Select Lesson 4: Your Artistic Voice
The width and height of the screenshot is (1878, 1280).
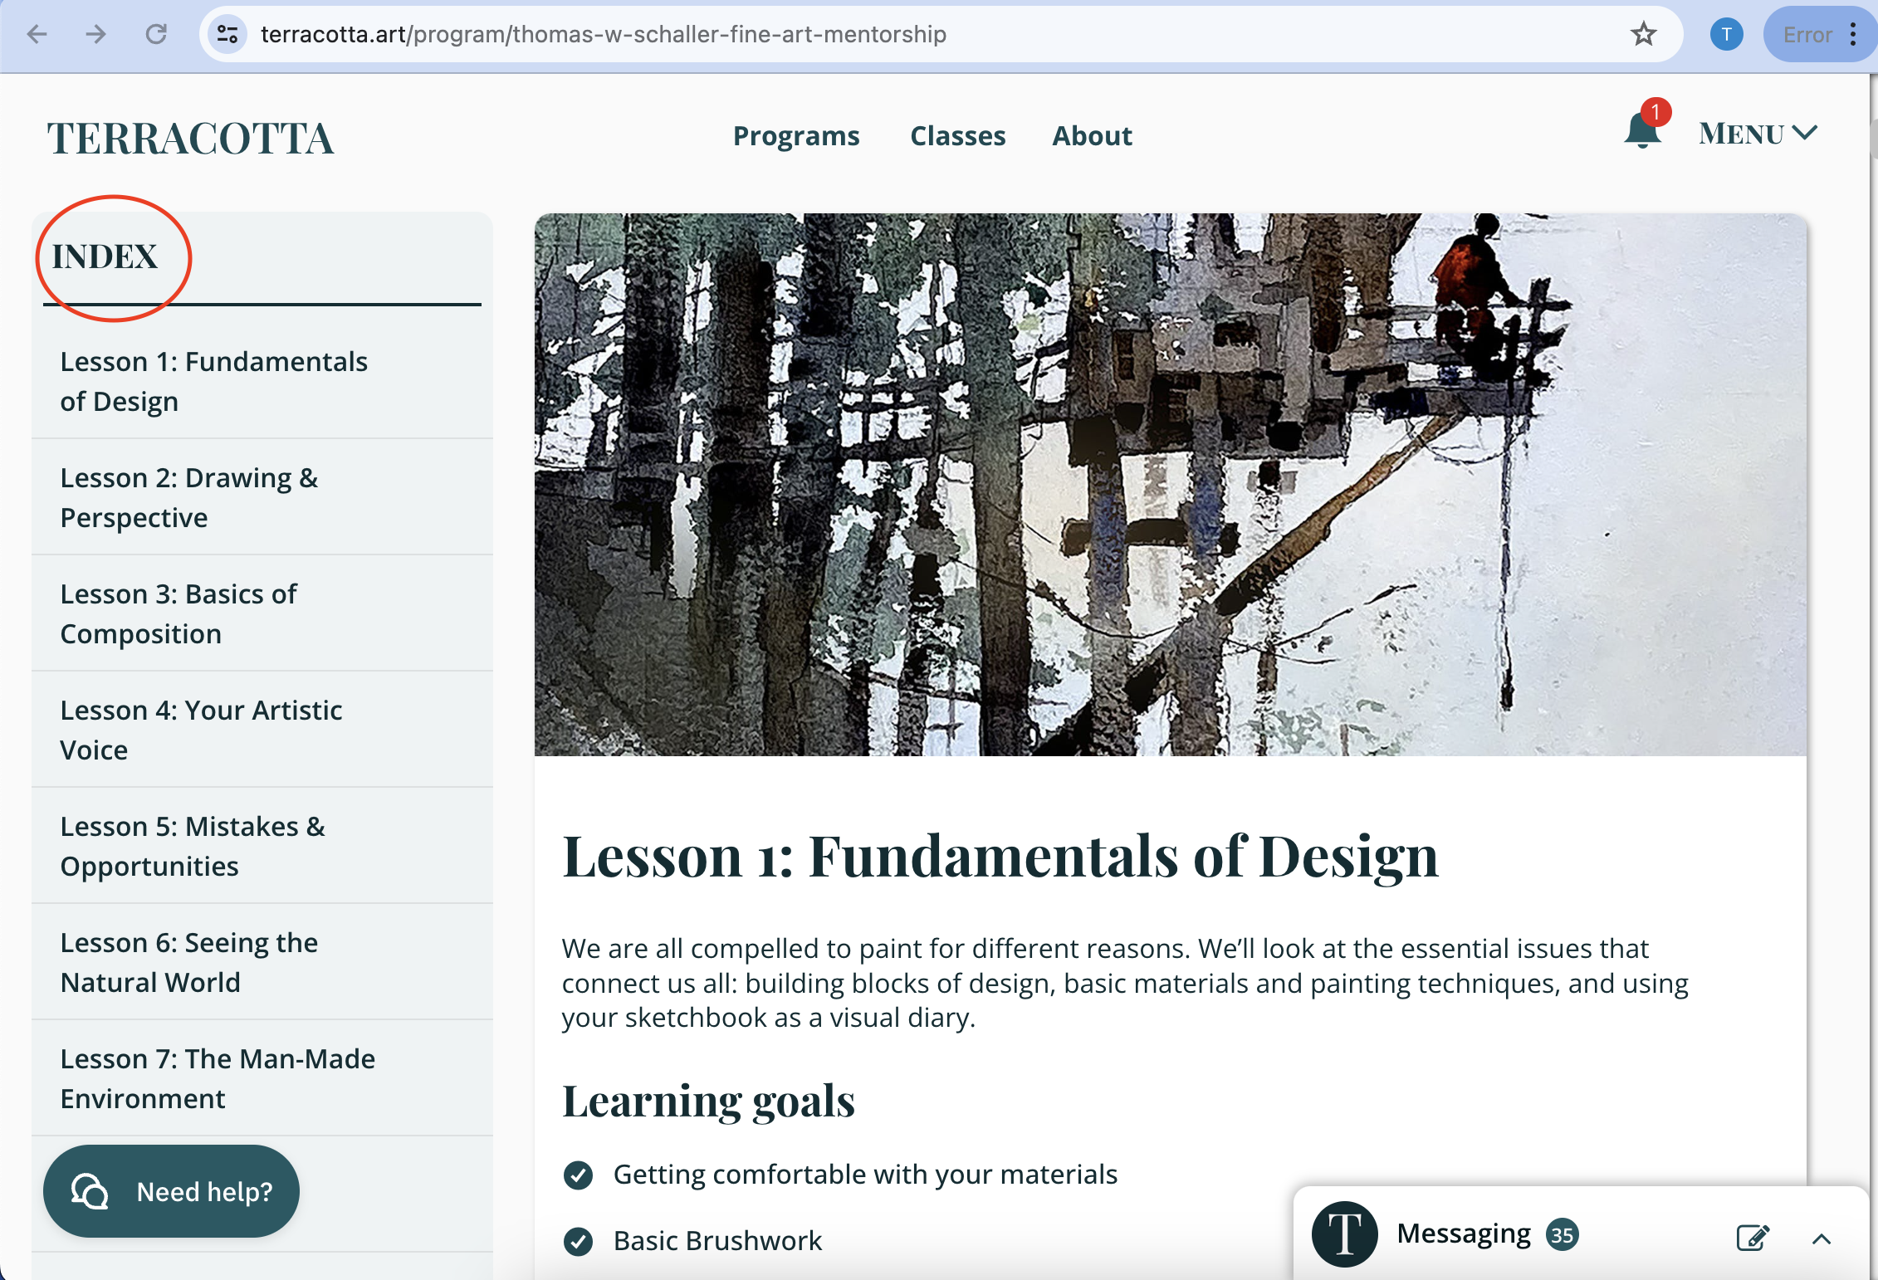tap(262, 730)
